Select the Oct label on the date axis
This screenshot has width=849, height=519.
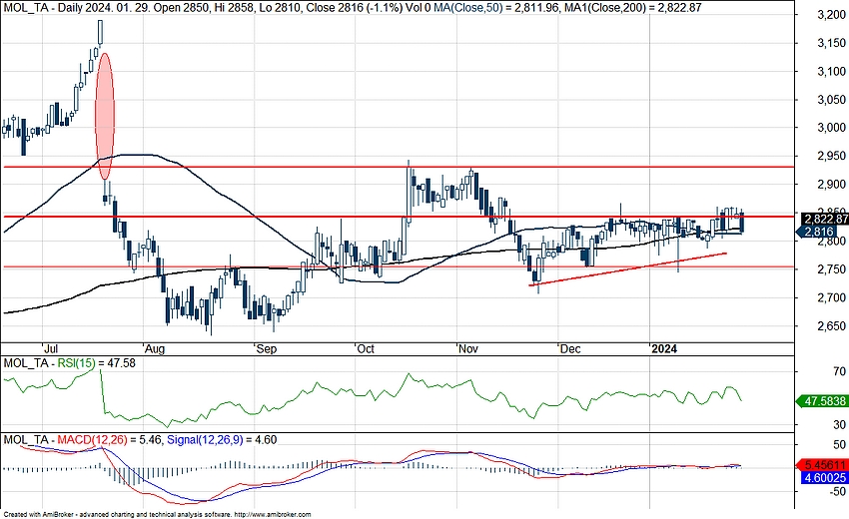pyautogui.click(x=367, y=349)
